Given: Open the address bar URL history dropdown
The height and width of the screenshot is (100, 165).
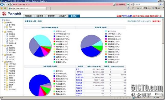Looking at the screenshot, I should click(114, 4).
